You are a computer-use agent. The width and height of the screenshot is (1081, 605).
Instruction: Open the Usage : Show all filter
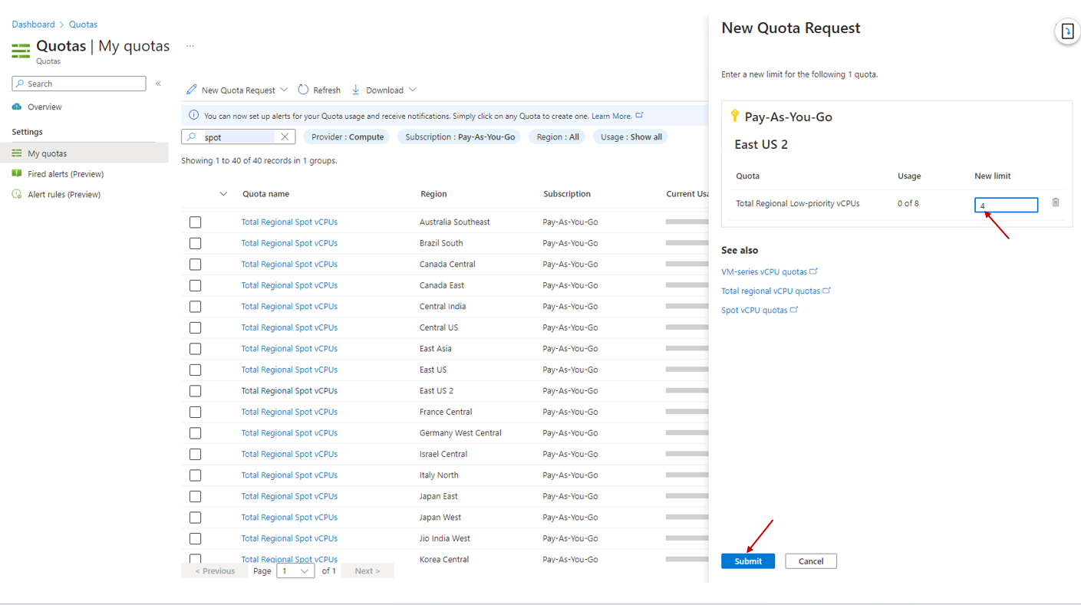click(x=631, y=137)
